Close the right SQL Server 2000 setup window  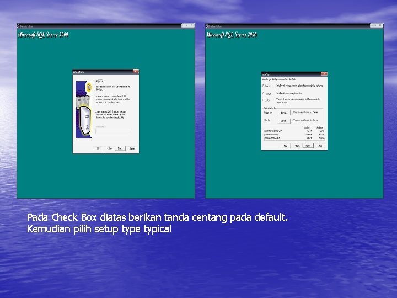pos(380,25)
